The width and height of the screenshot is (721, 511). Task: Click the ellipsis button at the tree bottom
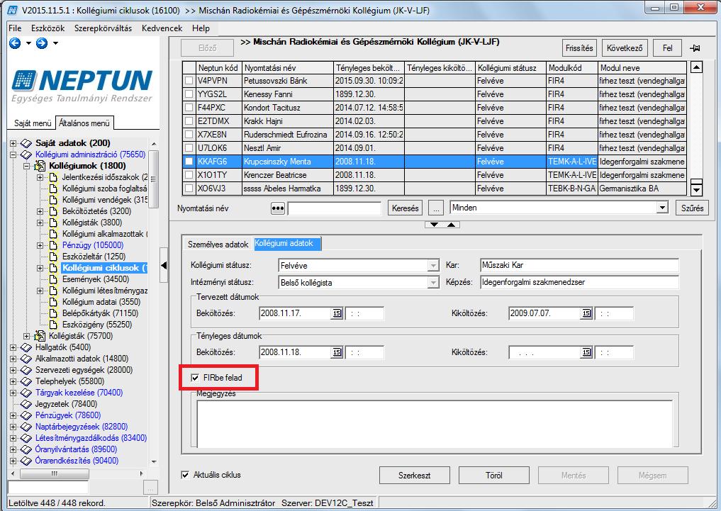(x=151, y=488)
